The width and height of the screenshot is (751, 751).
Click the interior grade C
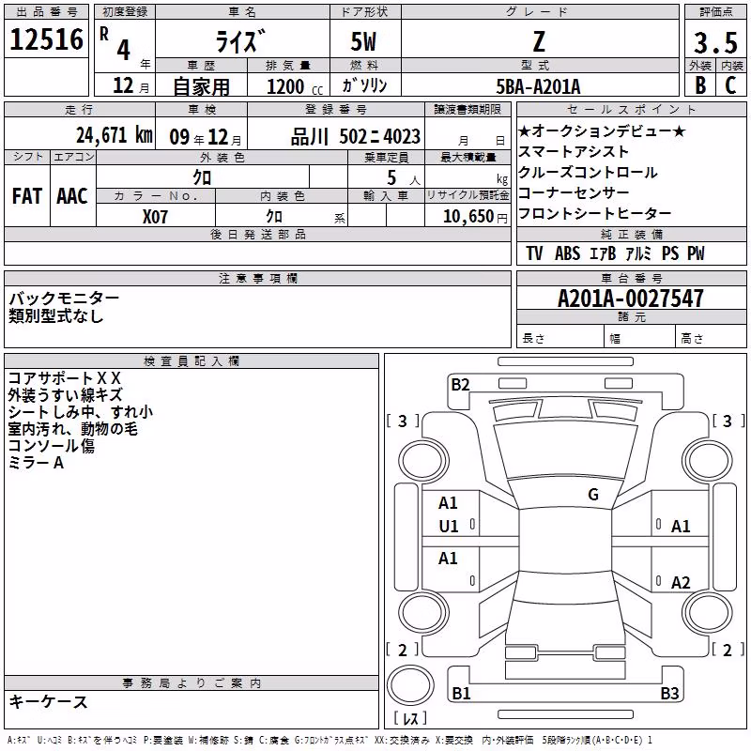point(730,85)
